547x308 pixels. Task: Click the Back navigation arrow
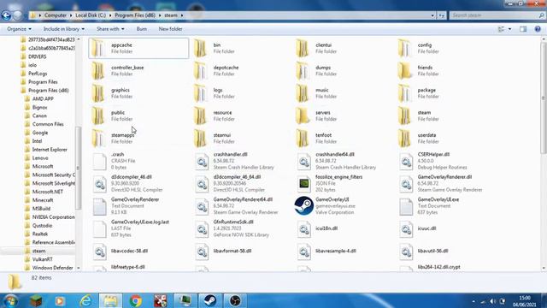click(x=6, y=15)
